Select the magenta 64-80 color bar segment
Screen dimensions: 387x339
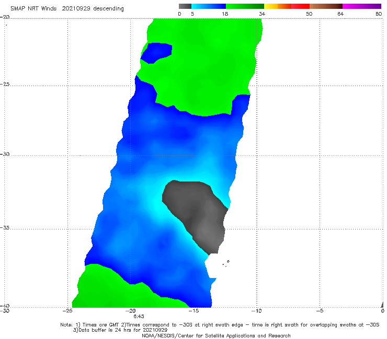(x=362, y=6)
